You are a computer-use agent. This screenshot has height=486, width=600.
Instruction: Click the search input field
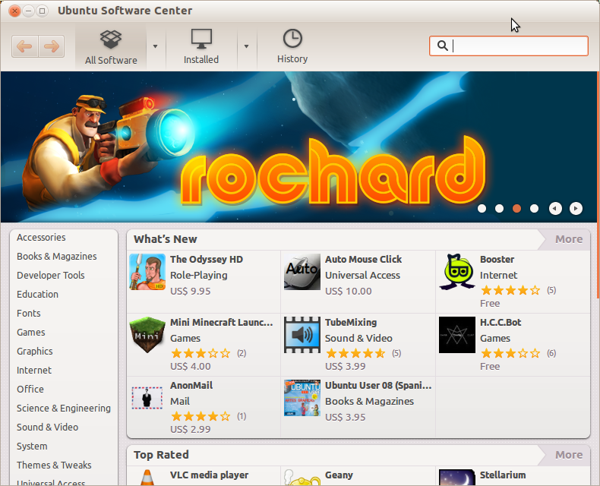(x=518, y=46)
